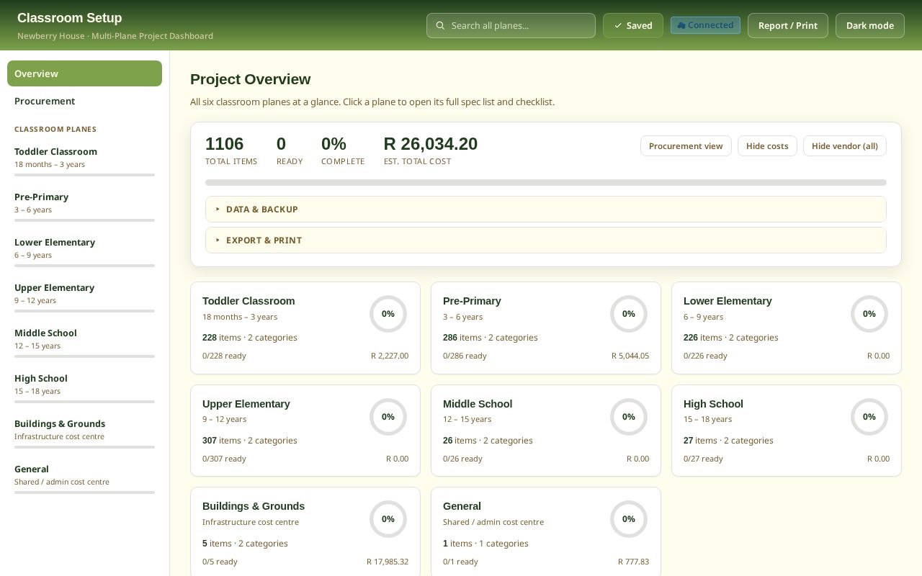This screenshot has height=576, width=922.
Task: Open the High School card title
Action: tap(713, 404)
